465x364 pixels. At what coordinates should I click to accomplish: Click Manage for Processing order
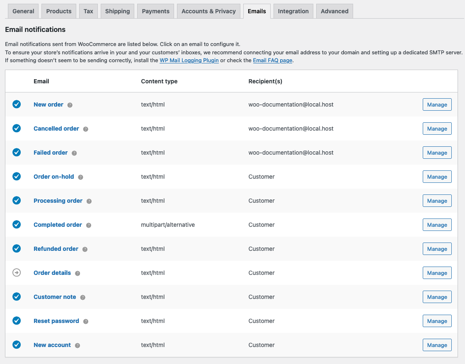(437, 201)
